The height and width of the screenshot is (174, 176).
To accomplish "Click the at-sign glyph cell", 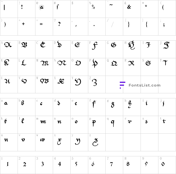I will (44, 9).
